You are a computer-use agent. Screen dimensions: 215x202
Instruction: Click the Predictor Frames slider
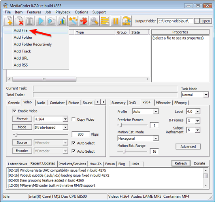coord(132,125)
